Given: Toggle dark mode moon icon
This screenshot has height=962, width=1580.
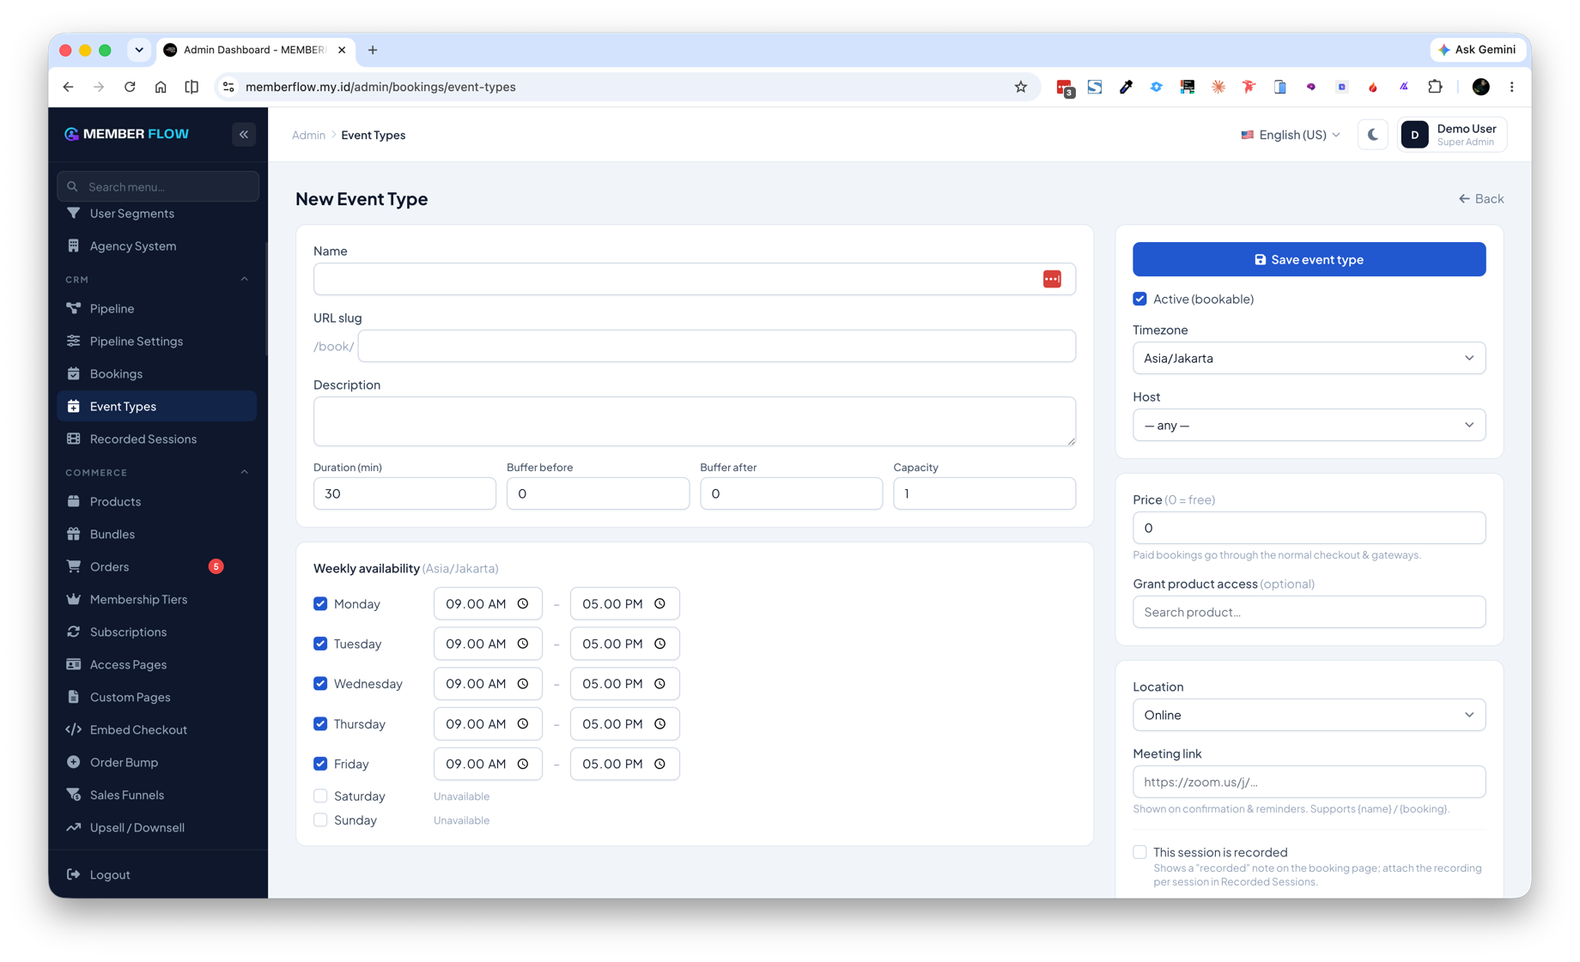Looking at the screenshot, I should coord(1372,135).
